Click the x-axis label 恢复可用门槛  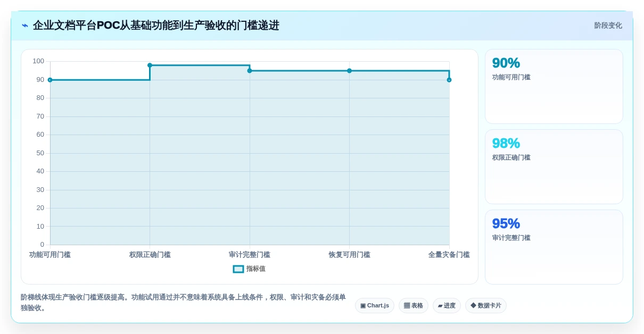click(349, 255)
